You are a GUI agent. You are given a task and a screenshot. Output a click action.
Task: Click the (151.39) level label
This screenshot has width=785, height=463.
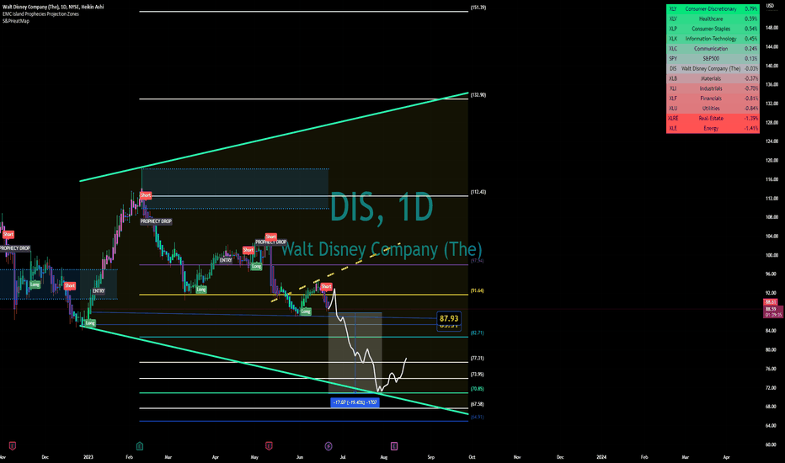point(478,8)
